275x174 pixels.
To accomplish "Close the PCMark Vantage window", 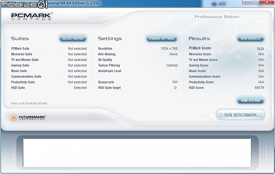I will (x=267, y=2).
